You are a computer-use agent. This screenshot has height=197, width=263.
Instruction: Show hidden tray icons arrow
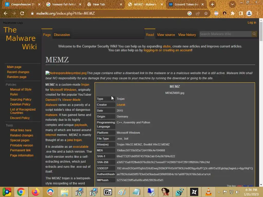tap(219, 192)
